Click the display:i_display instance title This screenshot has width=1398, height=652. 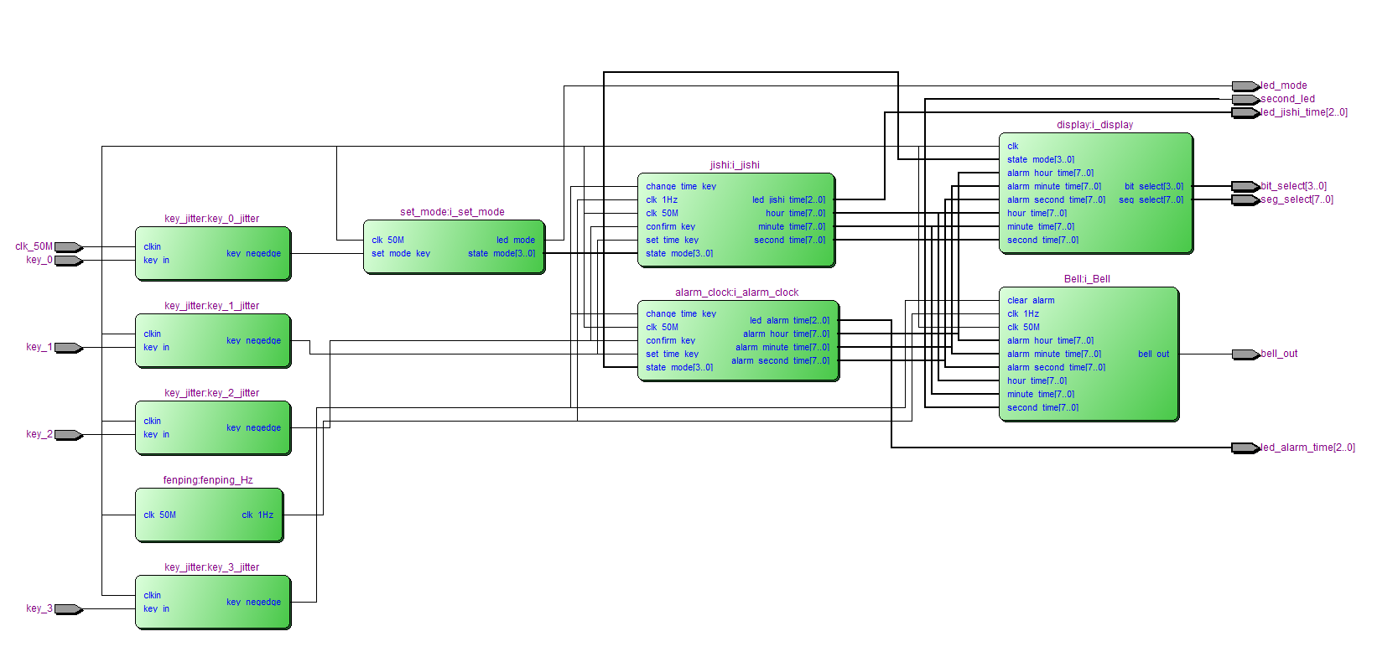(1094, 125)
